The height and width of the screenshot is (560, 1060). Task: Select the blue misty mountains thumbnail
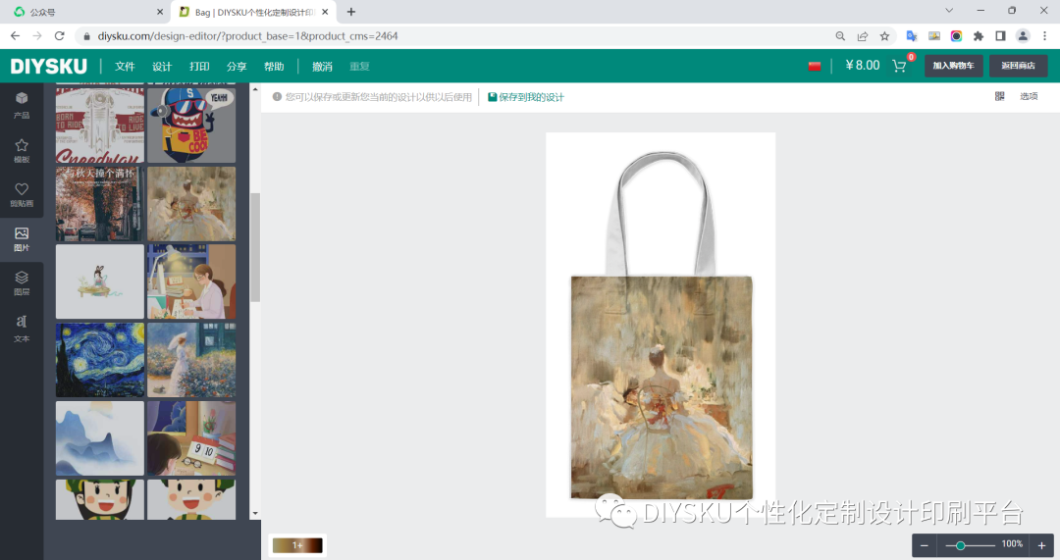point(100,438)
